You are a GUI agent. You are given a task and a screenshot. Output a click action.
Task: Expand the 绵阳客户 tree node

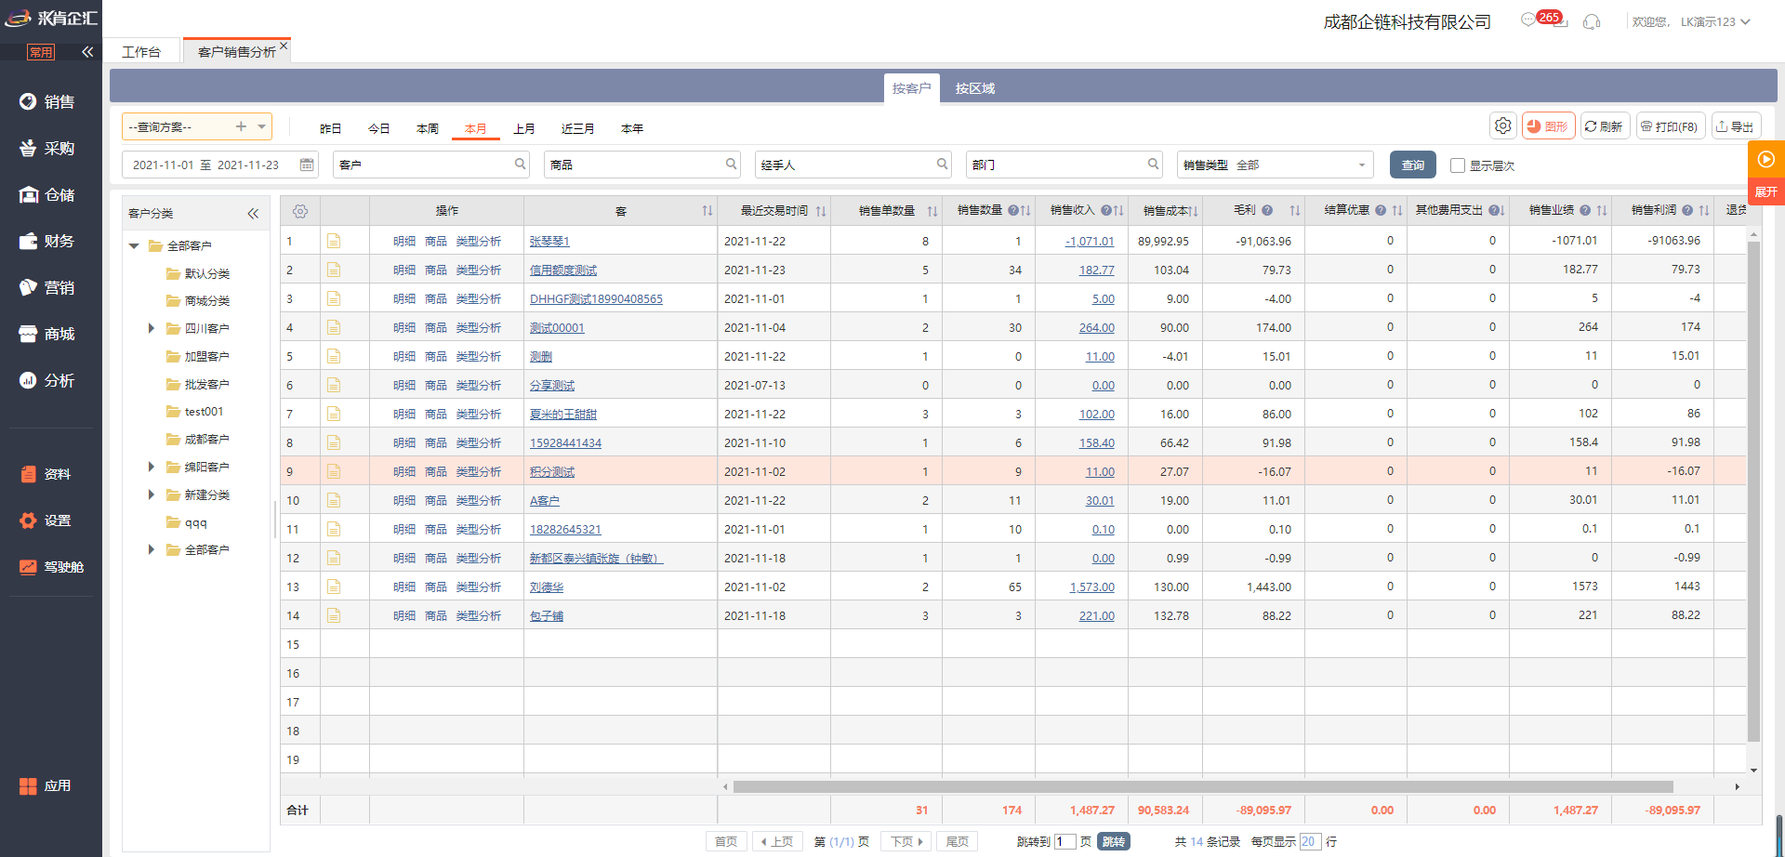coord(152,467)
